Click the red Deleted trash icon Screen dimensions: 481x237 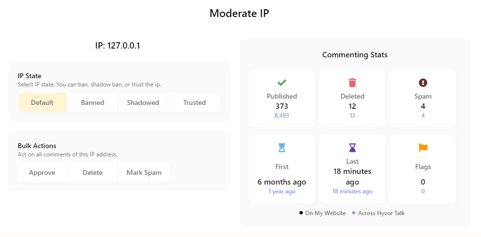(352, 83)
